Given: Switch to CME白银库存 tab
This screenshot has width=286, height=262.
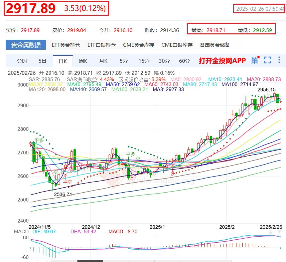Looking at the screenshot, I should coord(177,45).
